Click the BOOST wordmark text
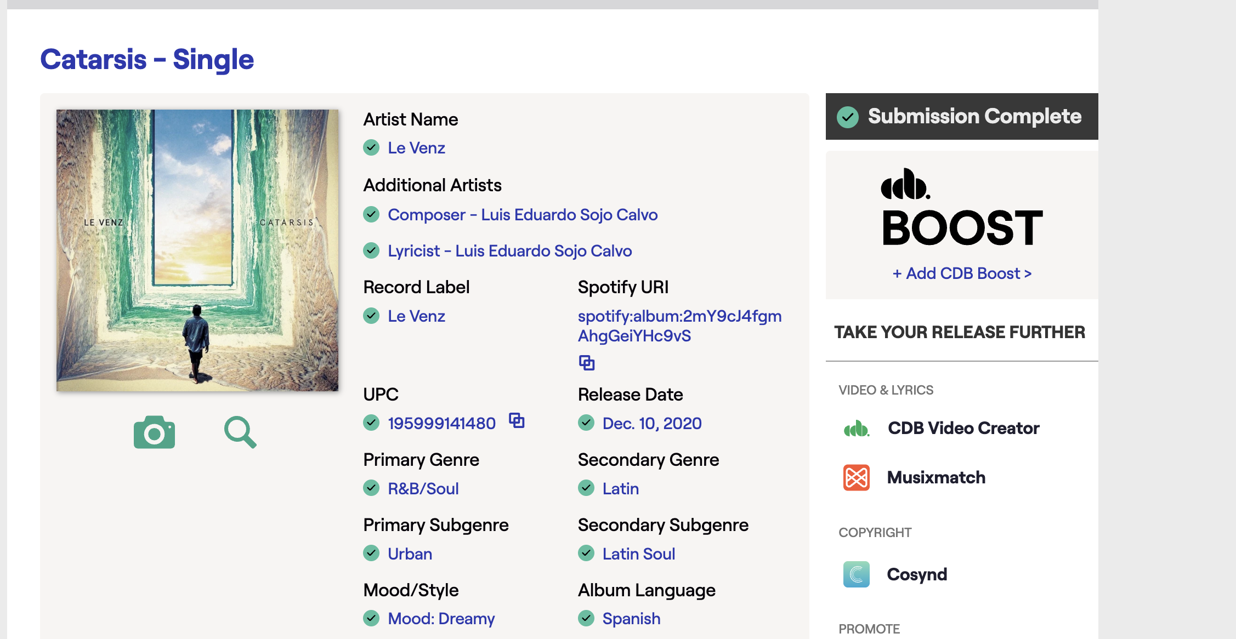Viewport: 1236px width, 639px height. [962, 228]
